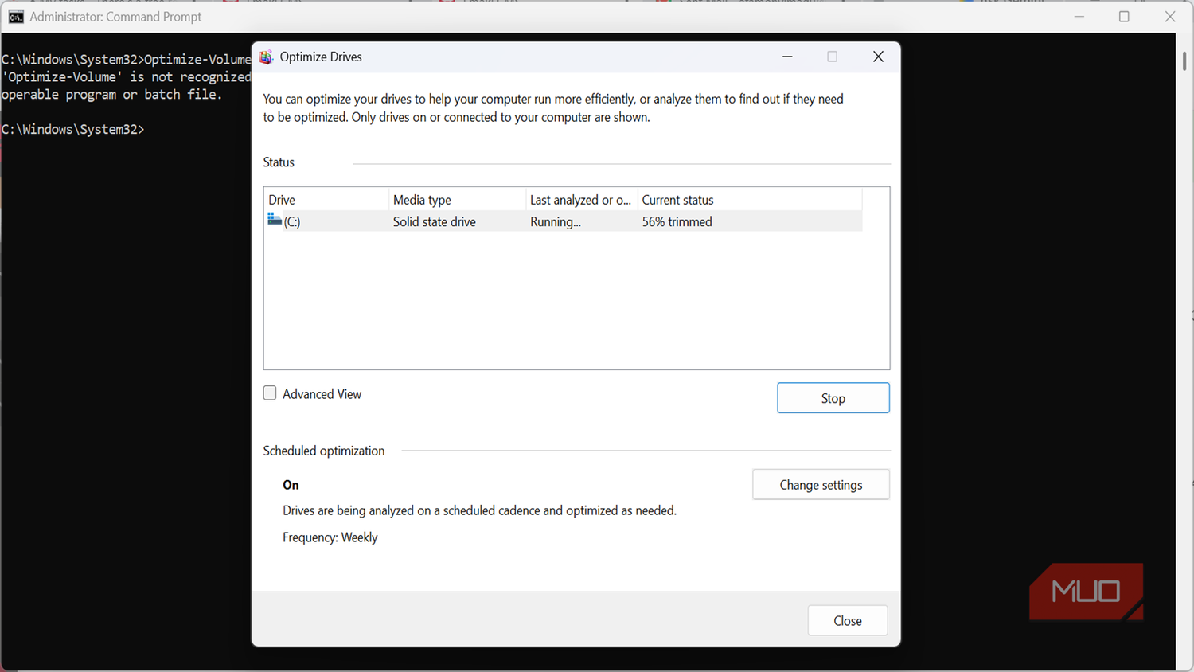Click the Command Prompt window icon
Image resolution: width=1194 pixels, height=672 pixels.
point(16,17)
